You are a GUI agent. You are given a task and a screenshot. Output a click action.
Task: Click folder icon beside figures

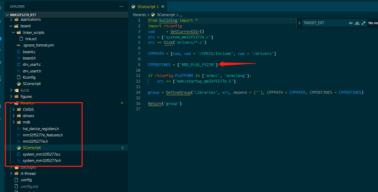(16, 97)
